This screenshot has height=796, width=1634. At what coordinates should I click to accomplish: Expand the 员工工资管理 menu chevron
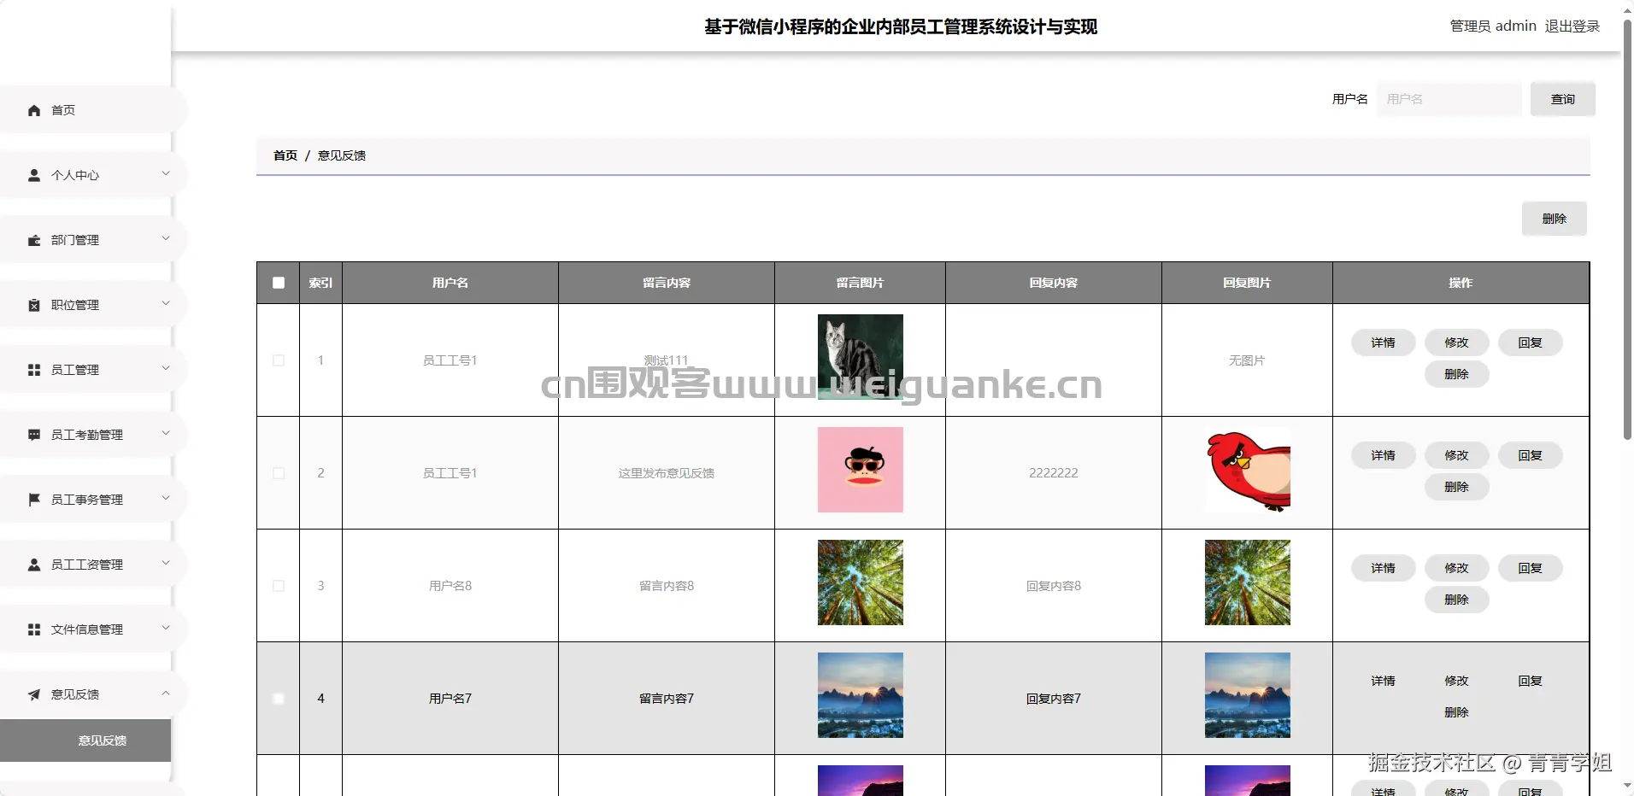pyautogui.click(x=166, y=563)
